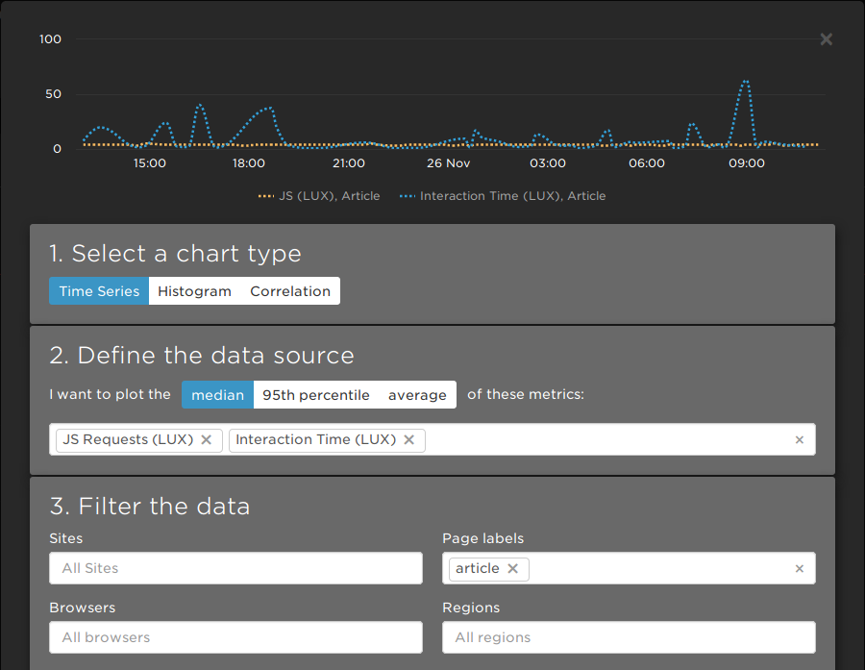The height and width of the screenshot is (670, 865).
Task: Switch statistic to average
Action: point(417,395)
